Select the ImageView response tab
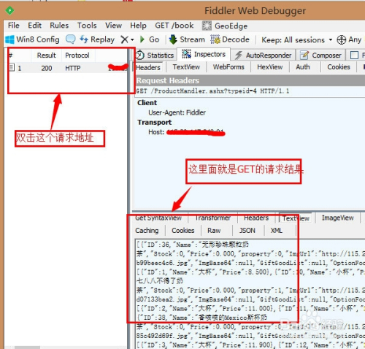This screenshot has width=365, height=349. click(337, 218)
